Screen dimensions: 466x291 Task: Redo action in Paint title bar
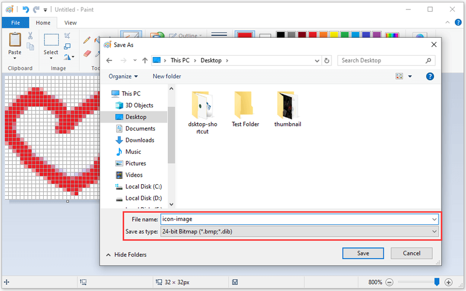[x=36, y=9]
